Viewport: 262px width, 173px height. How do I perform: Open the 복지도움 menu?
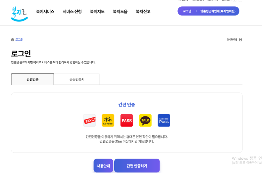pyautogui.click(x=120, y=12)
